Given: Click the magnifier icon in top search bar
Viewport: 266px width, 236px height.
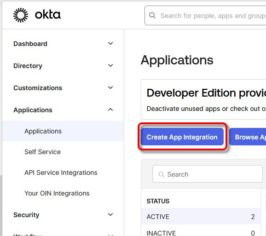Looking at the screenshot, I should [152, 16].
